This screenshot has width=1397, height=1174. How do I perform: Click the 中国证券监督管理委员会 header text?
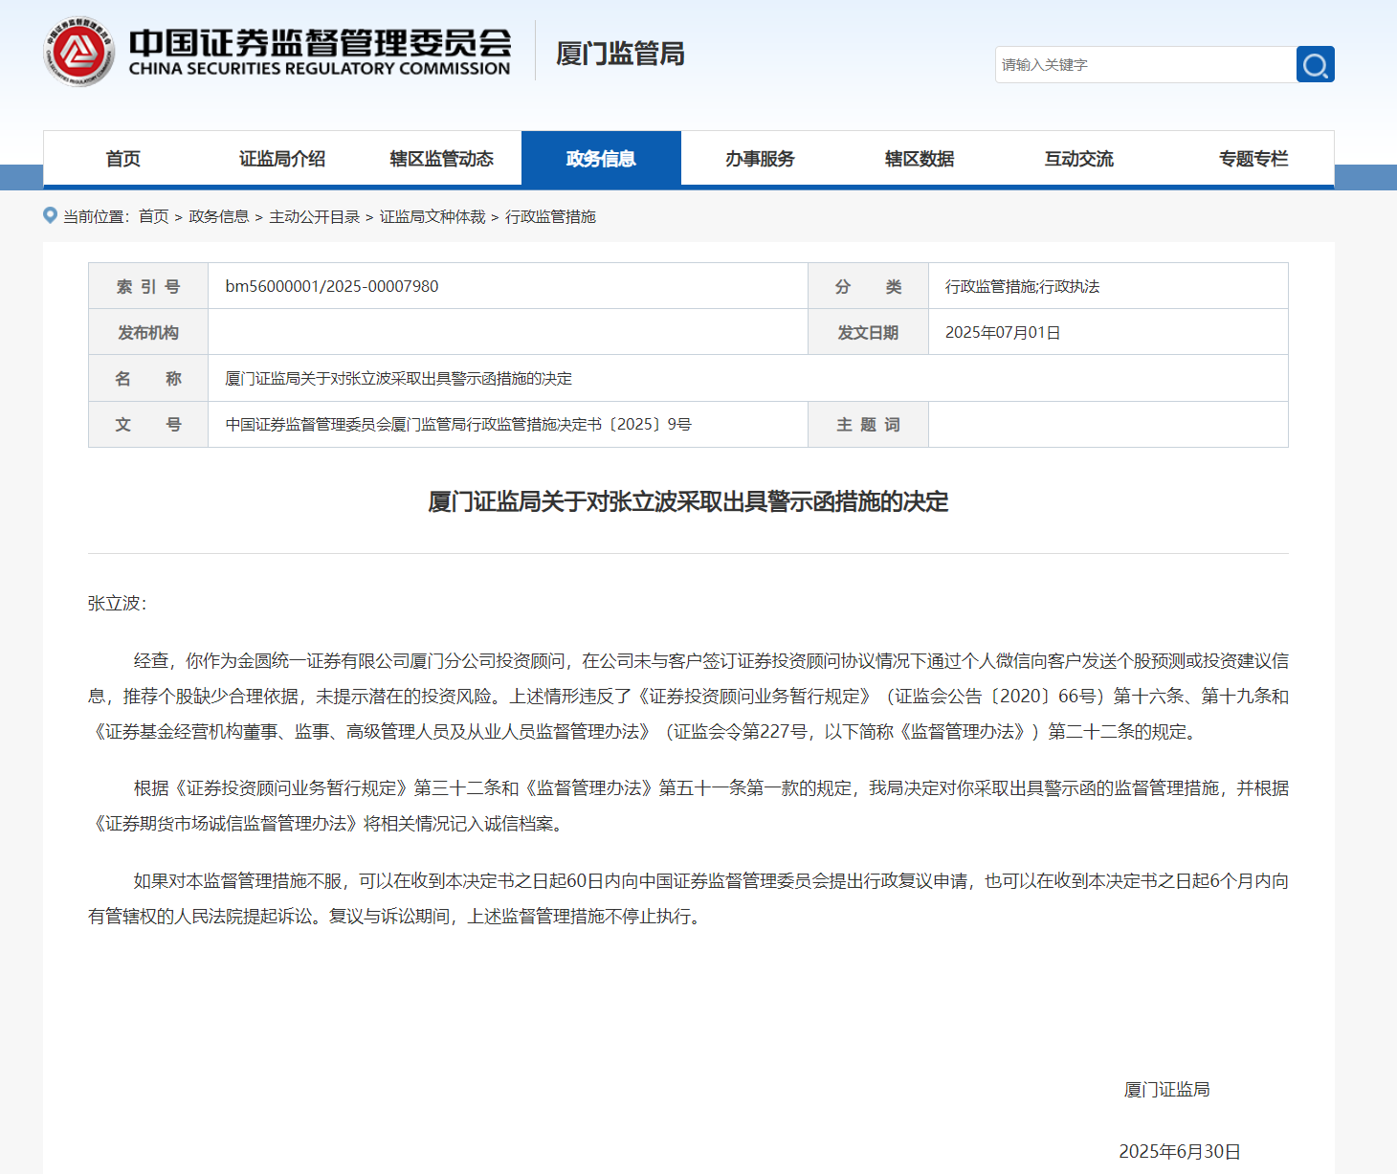[x=320, y=43]
